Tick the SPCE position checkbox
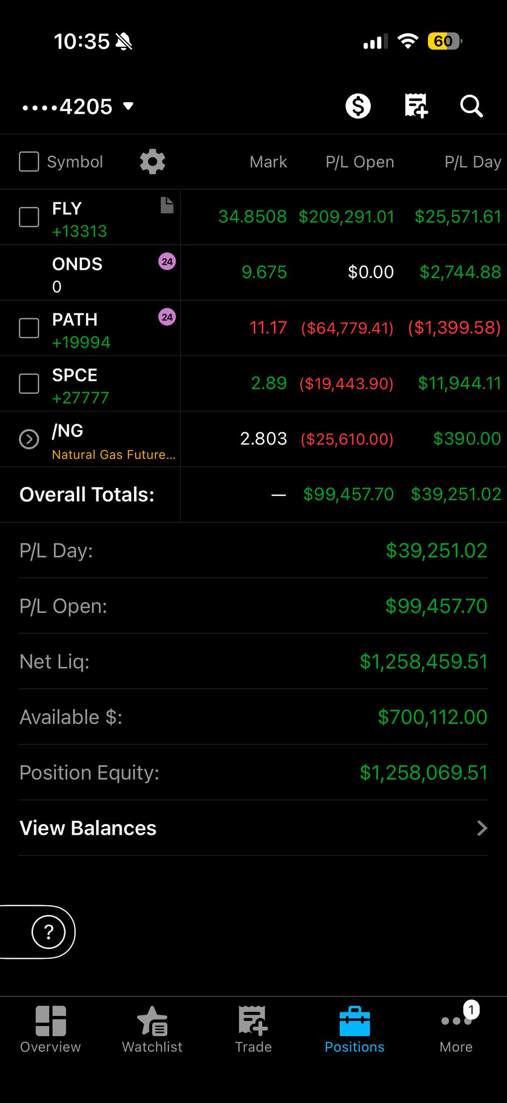This screenshot has width=507, height=1103. 29,383
